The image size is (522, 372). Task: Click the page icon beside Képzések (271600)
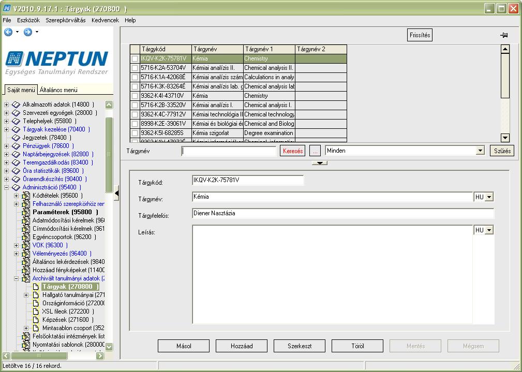click(x=36, y=320)
